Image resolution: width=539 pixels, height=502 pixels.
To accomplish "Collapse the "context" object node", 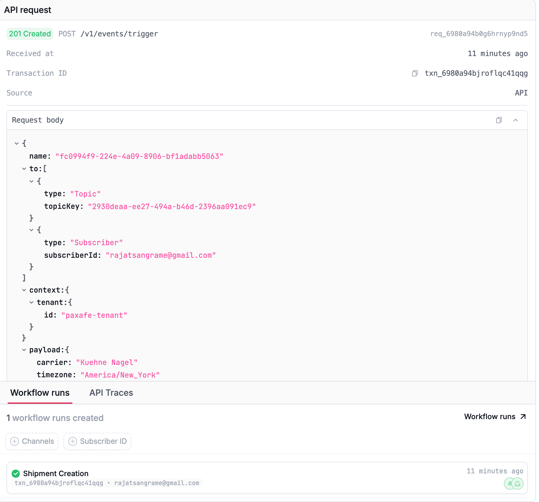I will point(24,290).
